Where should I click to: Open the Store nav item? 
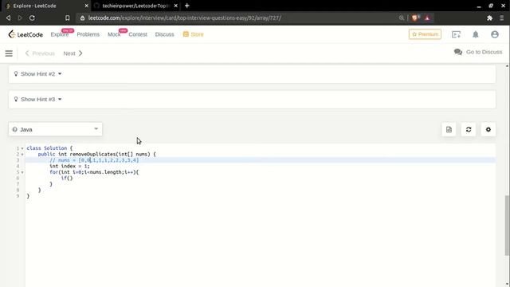coord(193,34)
